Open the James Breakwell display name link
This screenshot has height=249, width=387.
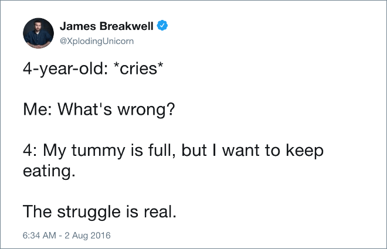pyautogui.click(x=107, y=26)
